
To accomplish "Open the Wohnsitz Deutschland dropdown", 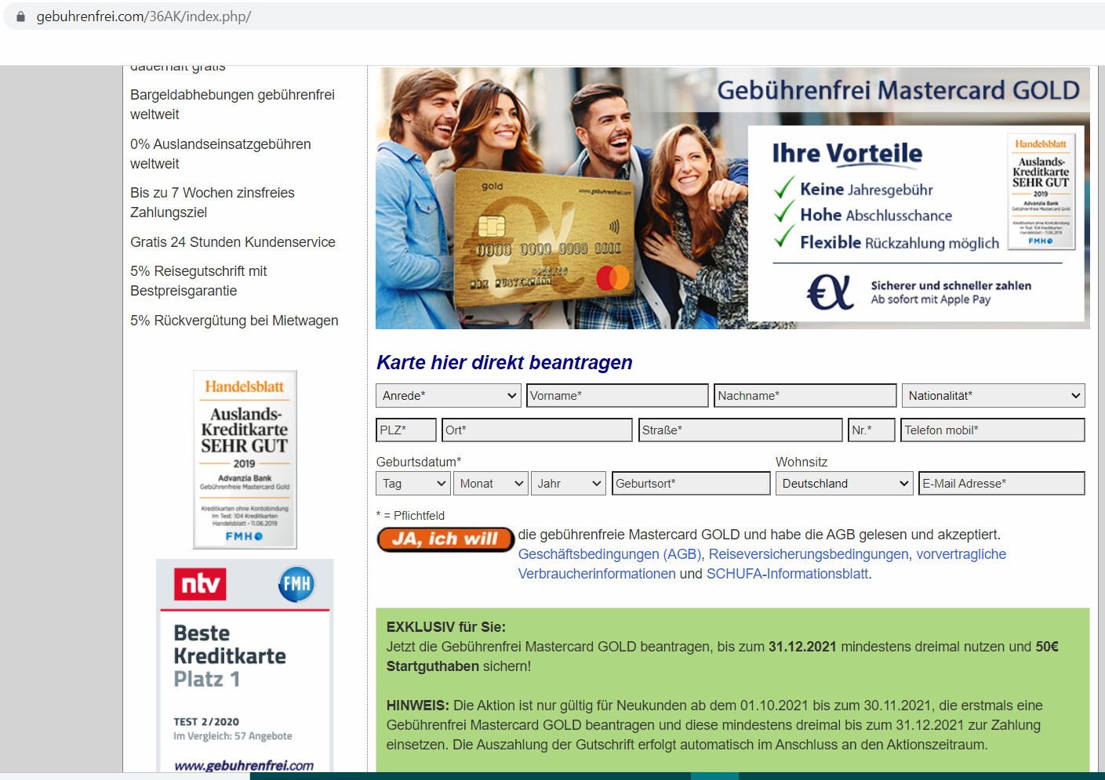I will coord(845,484).
